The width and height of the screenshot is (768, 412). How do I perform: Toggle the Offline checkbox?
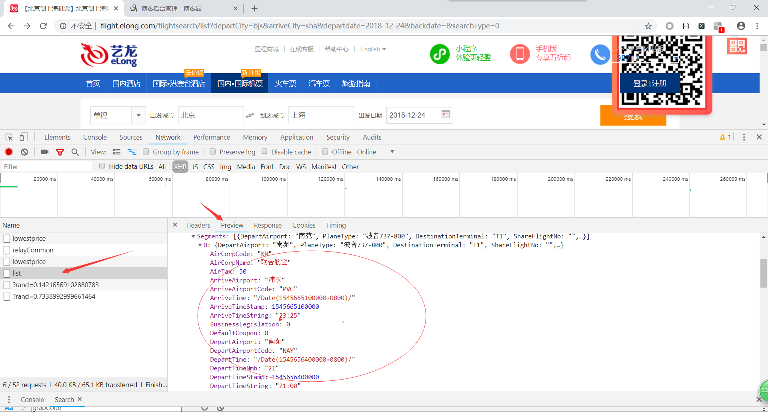click(325, 152)
